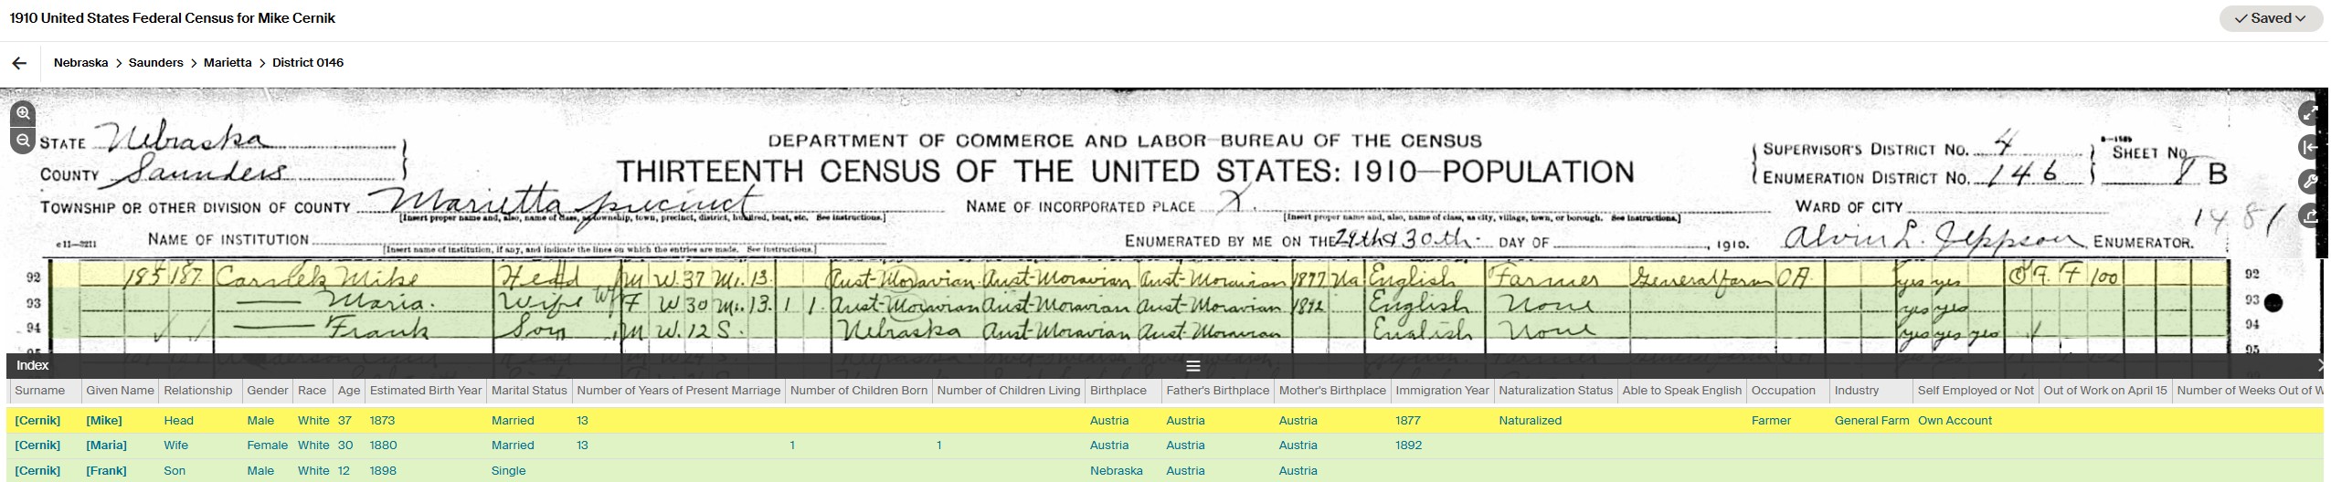Zoom out of the census image
The height and width of the screenshot is (482, 2331).
23,141
